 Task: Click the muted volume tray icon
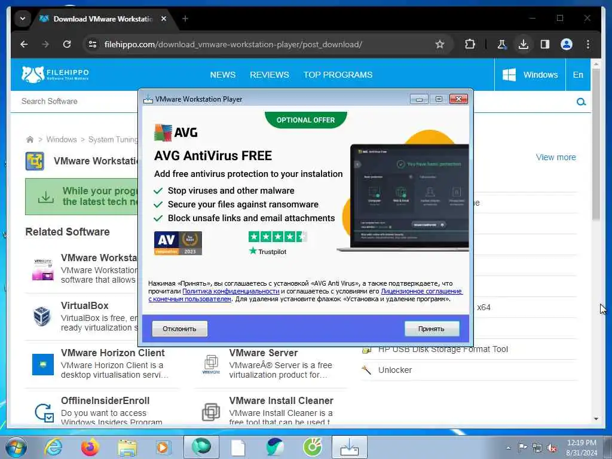click(x=552, y=448)
